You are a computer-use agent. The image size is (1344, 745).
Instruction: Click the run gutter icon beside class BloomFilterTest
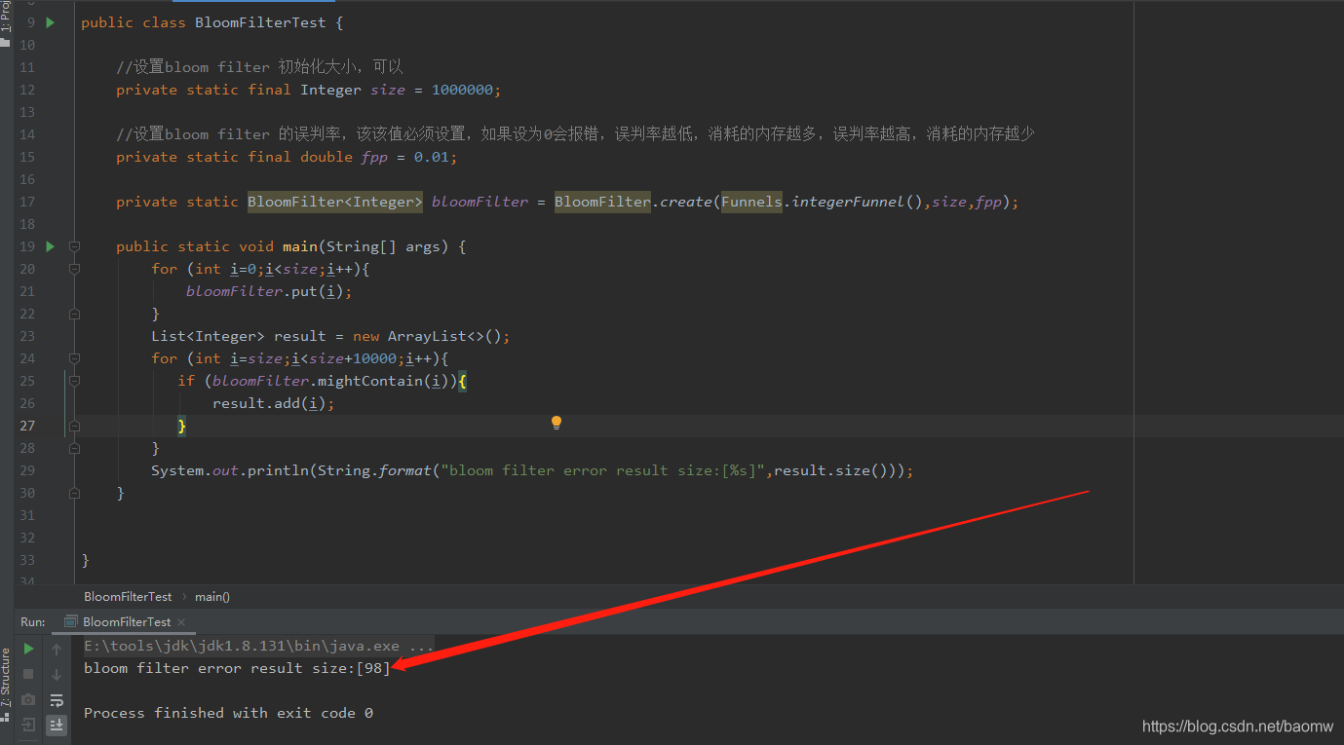tap(51, 21)
